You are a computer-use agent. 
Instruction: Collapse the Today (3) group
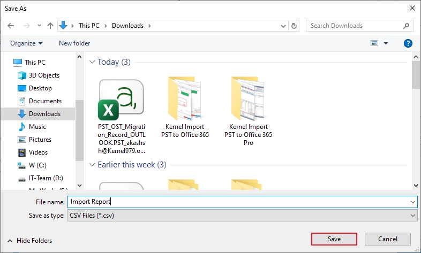coord(92,62)
